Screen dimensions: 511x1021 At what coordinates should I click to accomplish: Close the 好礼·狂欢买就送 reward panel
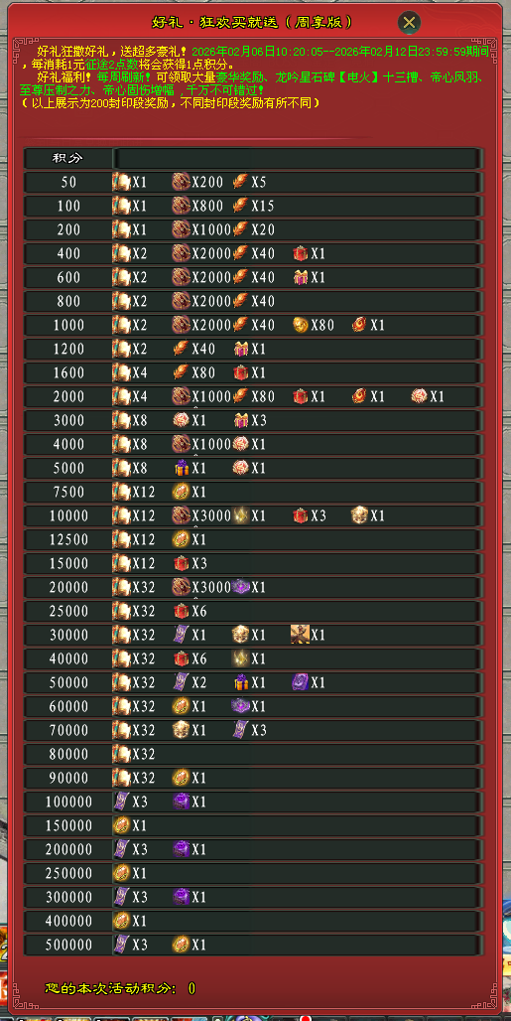coord(409,23)
